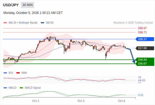The width and height of the screenshot is (155, 105).
Task: Click the MA 20 + Bollinger Bands legend swatch
Action: 5,23
